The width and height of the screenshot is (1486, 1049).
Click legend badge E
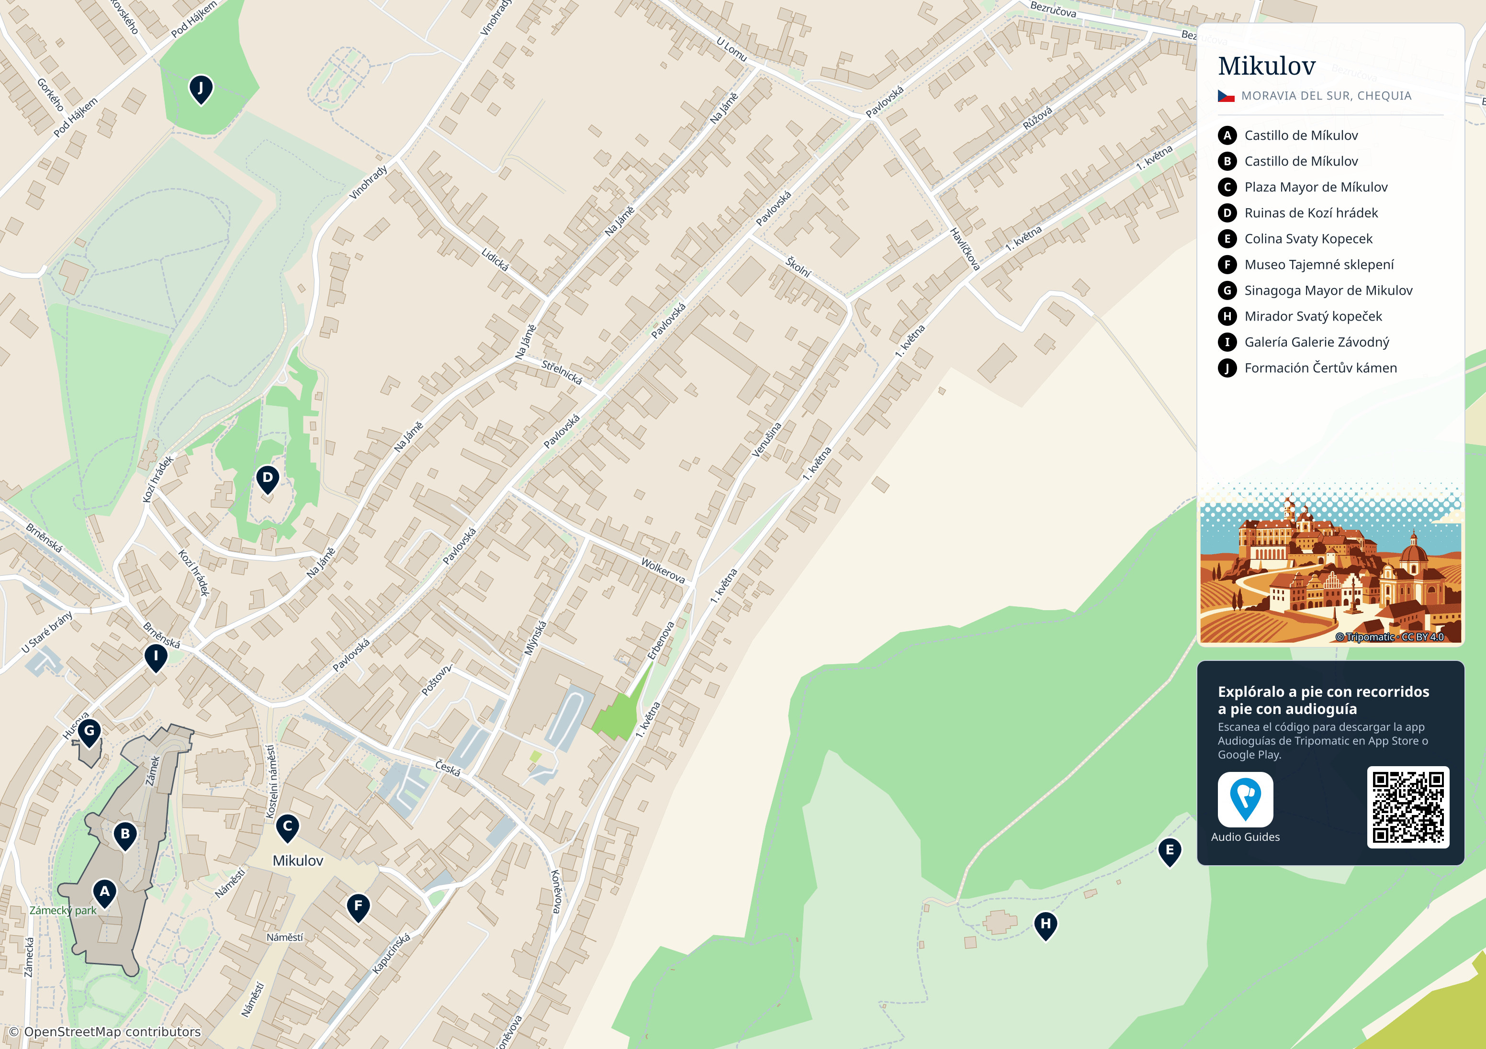[1227, 239]
